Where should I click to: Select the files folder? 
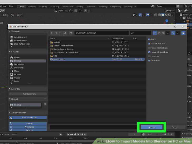pyautogui.click(x=97, y=56)
